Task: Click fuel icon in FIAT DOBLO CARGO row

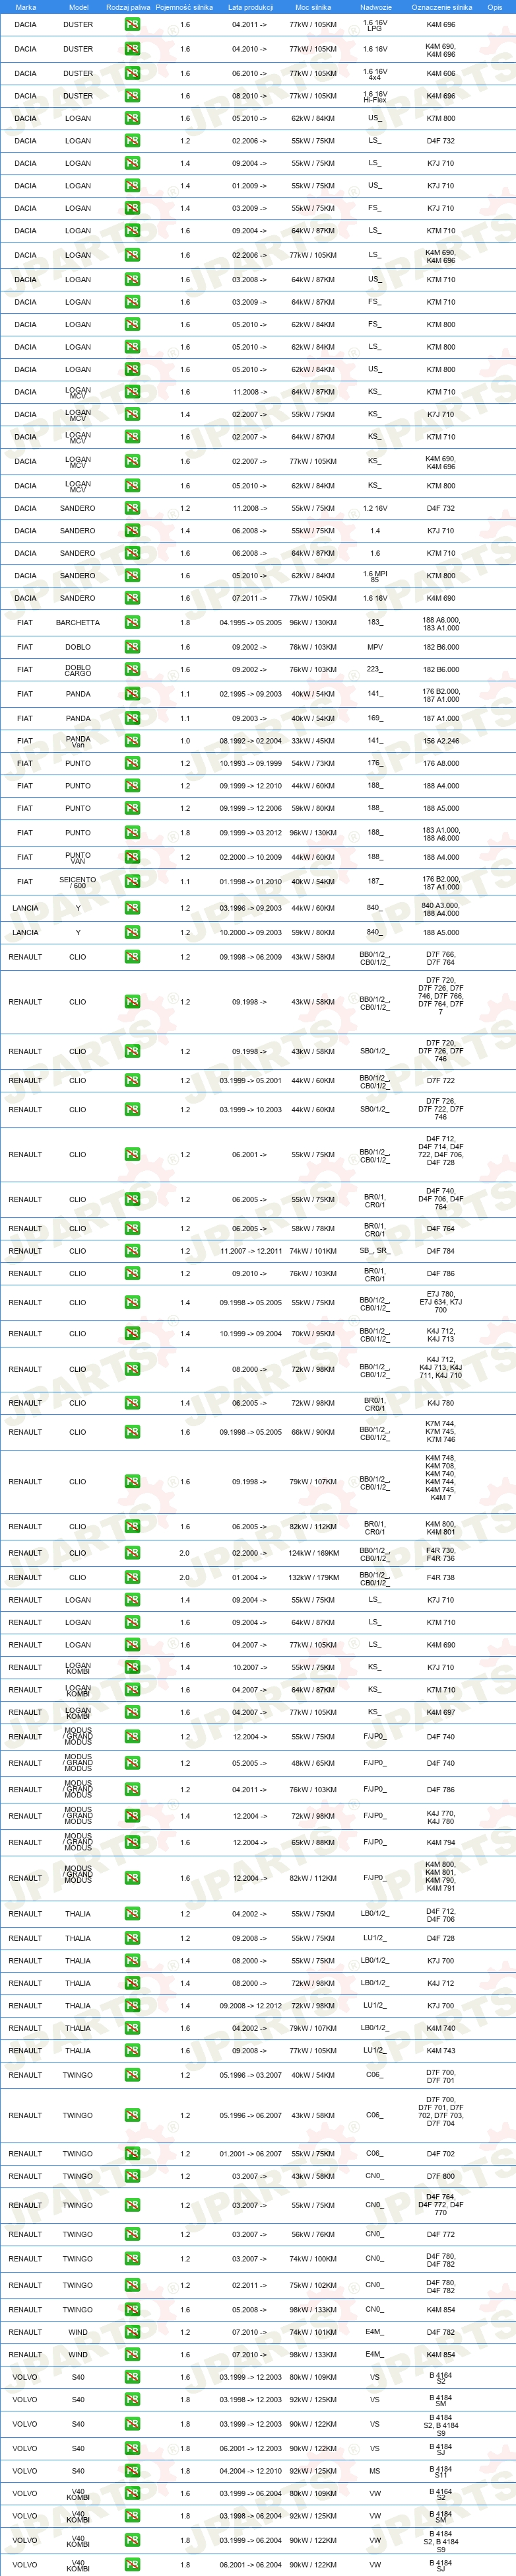Action: point(132,669)
